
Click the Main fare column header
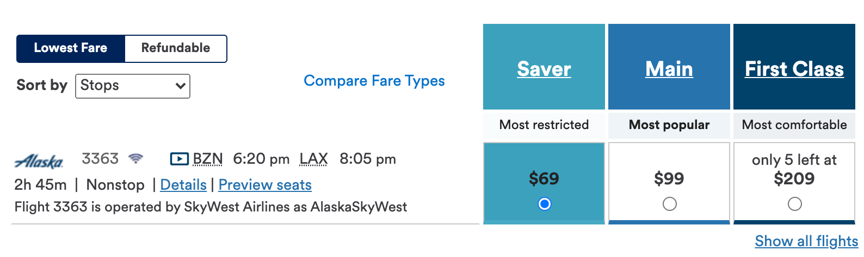[x=669, y=69]
